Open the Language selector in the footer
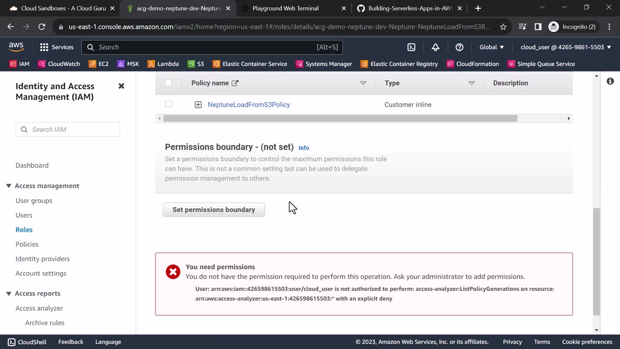Image resolution: width=620 pixels, height=349 pixels. point(108,342)
